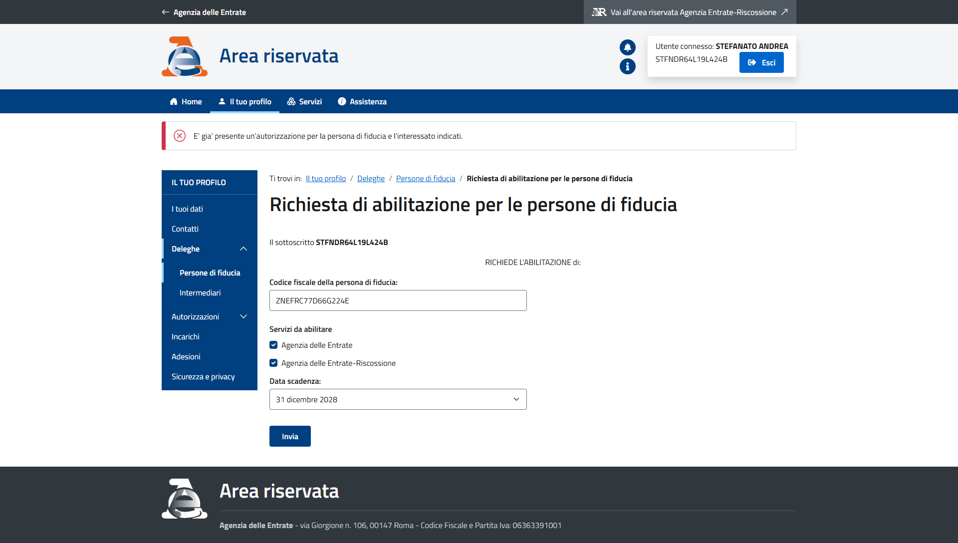The image size is (958, 543).
Task: Click the footer Agenzia delle Entrate logo
Action: tap(184, 499)
